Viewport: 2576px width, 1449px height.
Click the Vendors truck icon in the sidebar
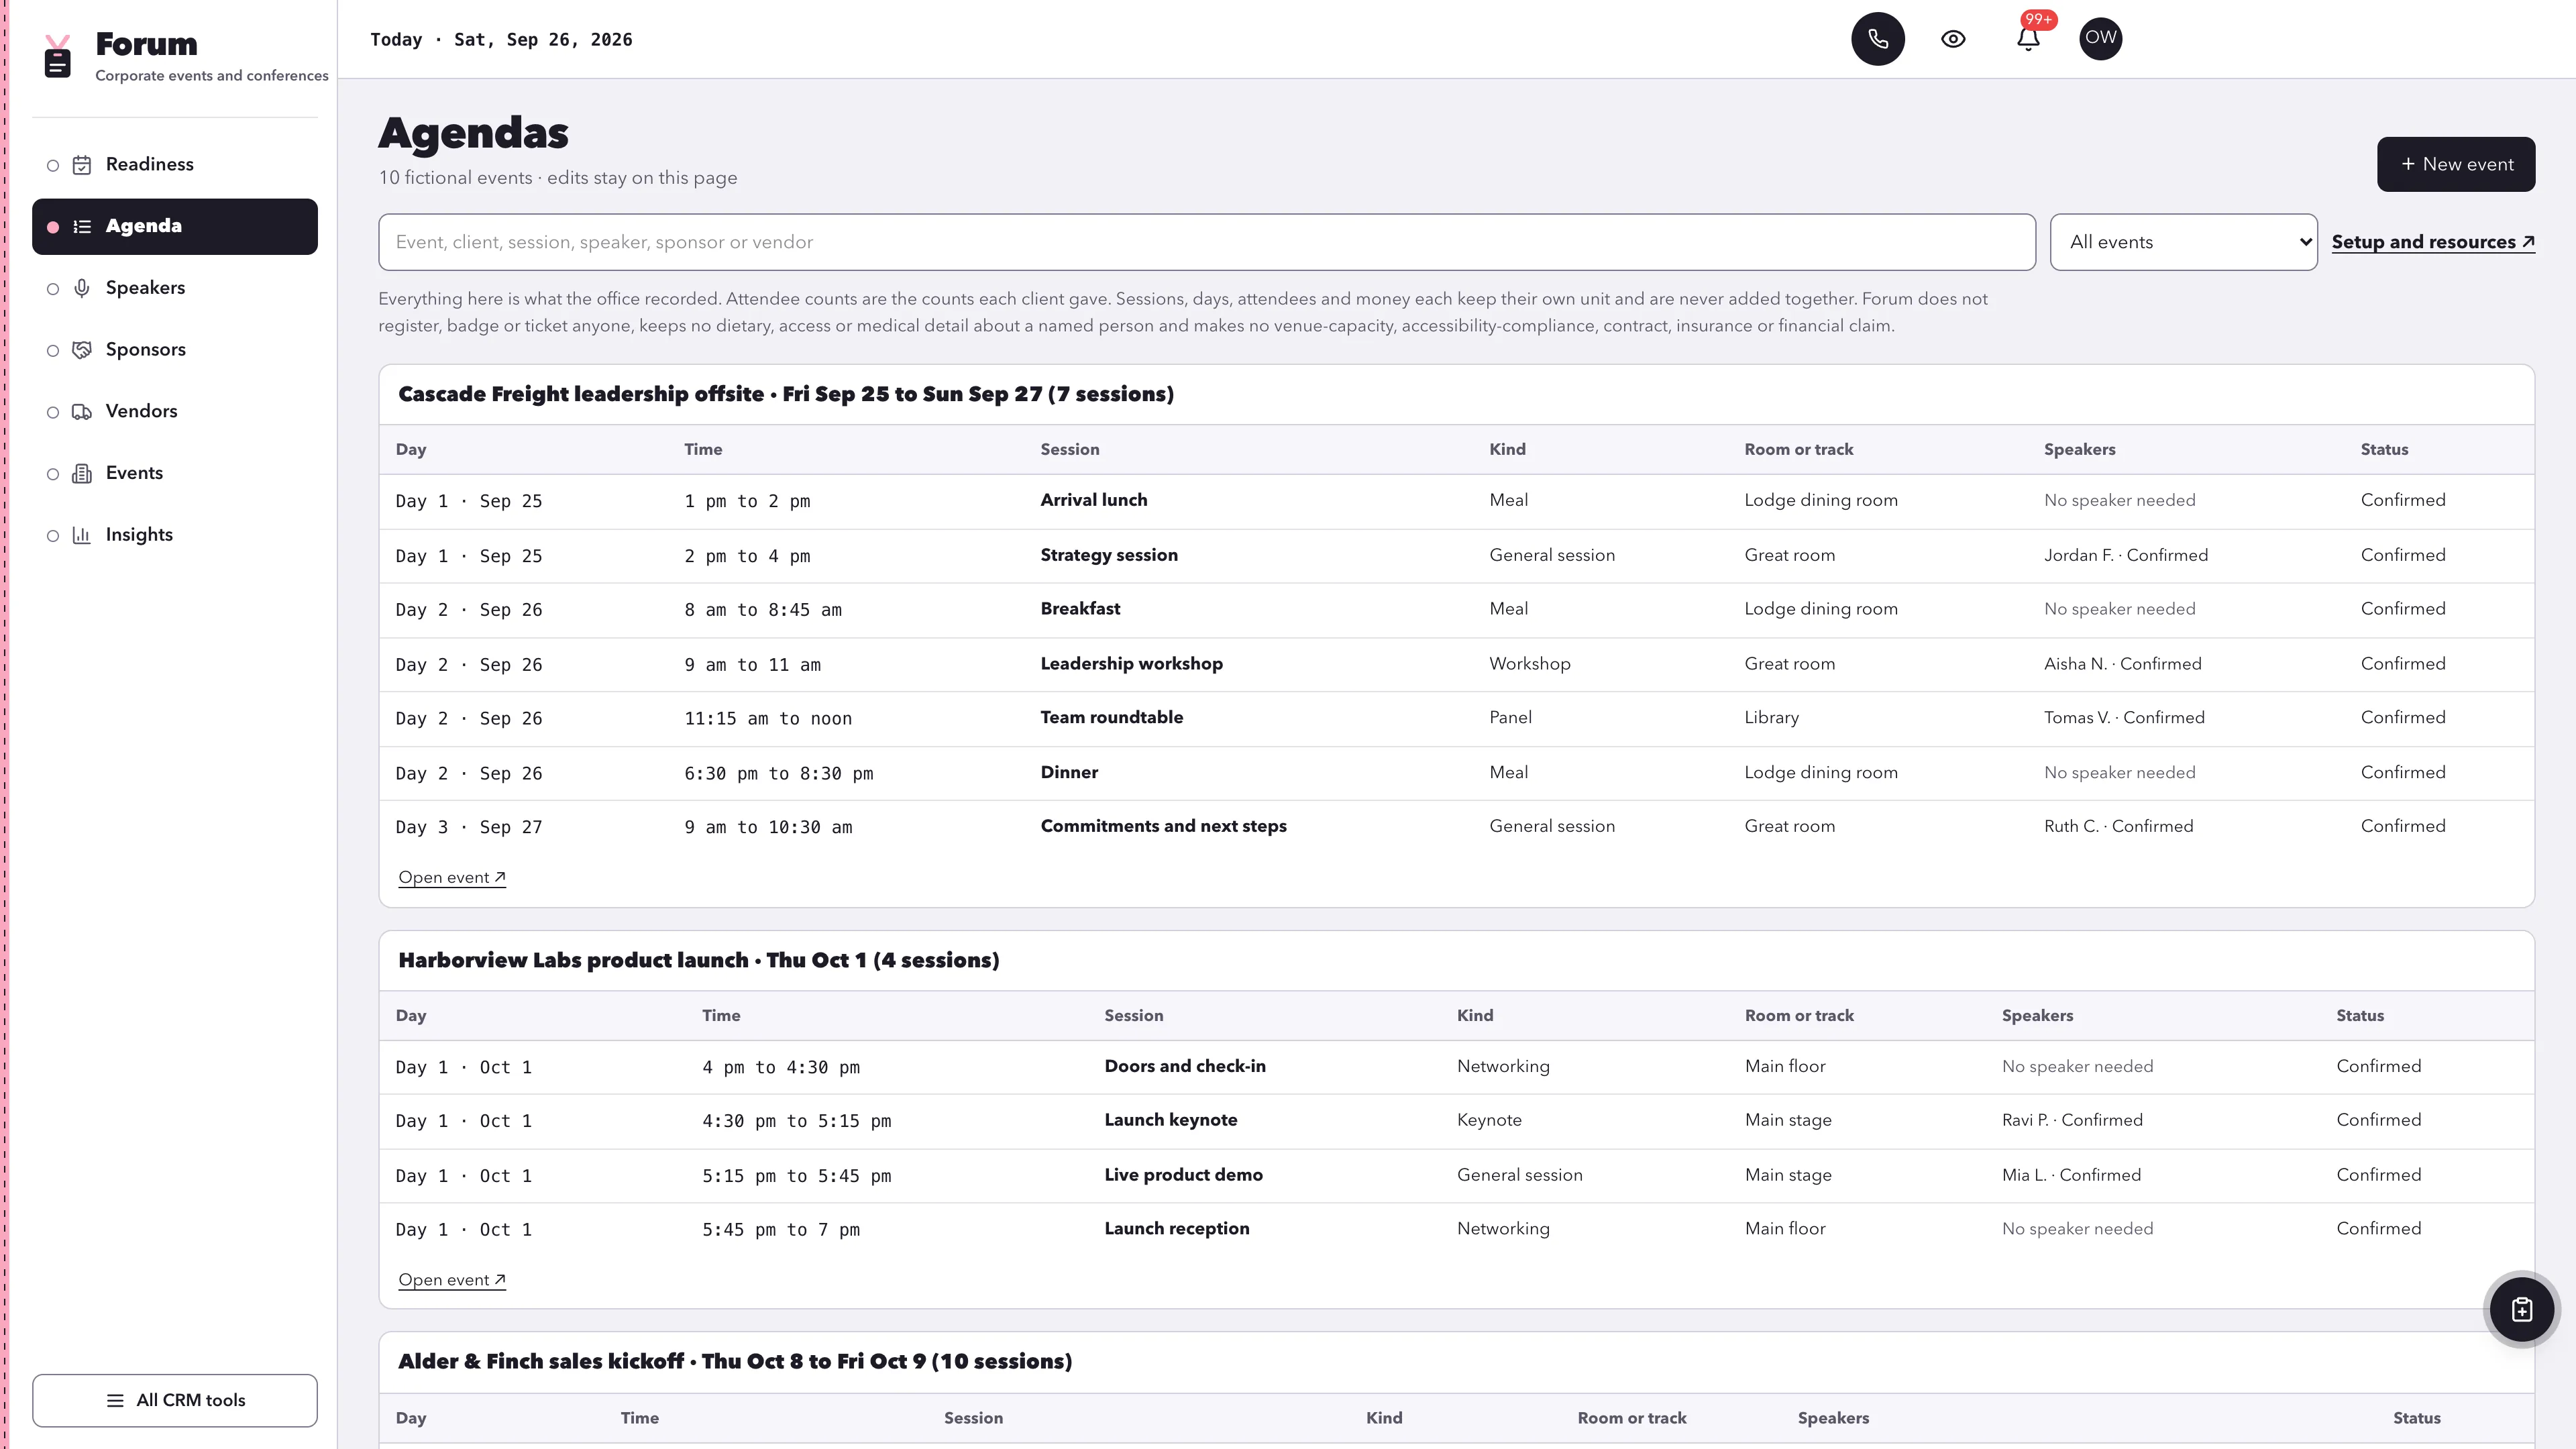pyautogui.click(x=82, y=412)
